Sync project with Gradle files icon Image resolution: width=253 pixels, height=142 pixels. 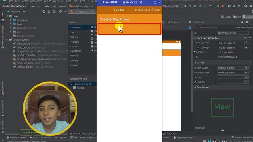pyautogui.click(x=229, y=6)
